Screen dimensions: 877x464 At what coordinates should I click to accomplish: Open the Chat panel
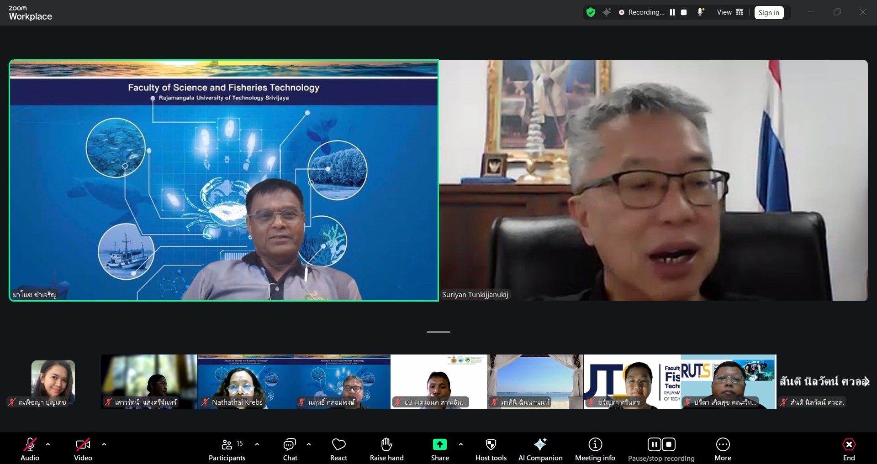290,449
